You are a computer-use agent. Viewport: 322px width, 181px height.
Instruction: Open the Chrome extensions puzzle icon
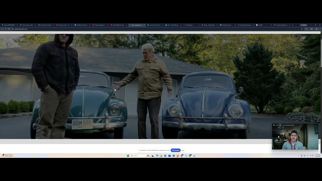306,29
